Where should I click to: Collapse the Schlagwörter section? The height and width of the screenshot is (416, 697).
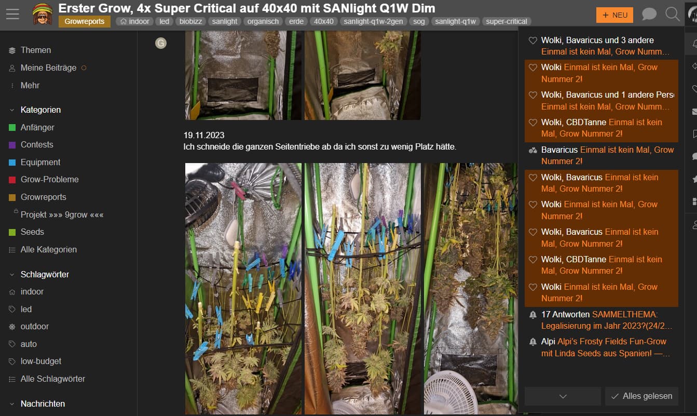(x=39, y=274)
